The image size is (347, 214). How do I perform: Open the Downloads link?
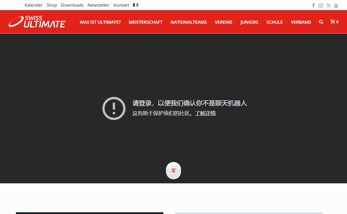click(72, 5)
